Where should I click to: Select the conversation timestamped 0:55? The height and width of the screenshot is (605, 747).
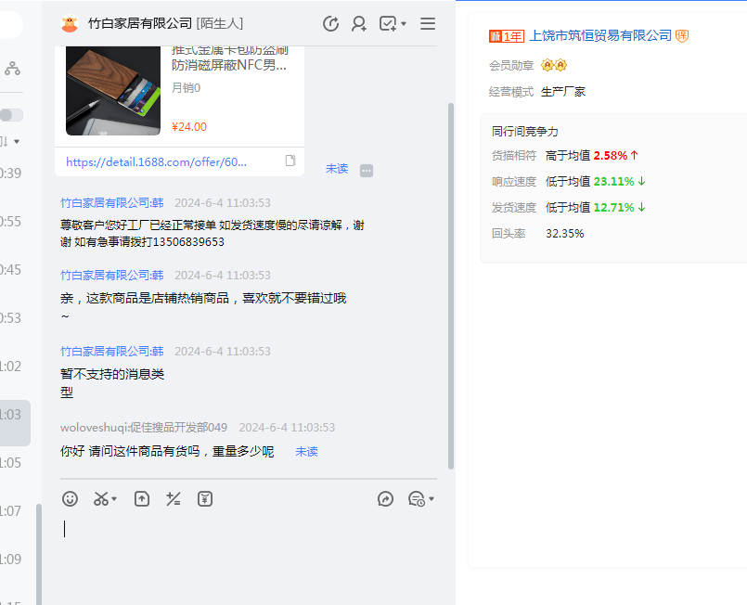pos(10,222)
